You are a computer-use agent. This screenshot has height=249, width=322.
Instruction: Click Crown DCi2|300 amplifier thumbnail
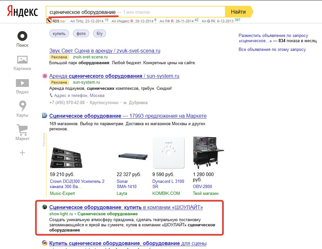(66, 158)
